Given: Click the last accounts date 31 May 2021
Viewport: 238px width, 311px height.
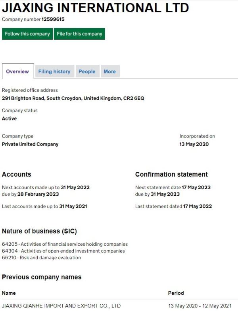Looking at the screenshot, I should point(73,206).
